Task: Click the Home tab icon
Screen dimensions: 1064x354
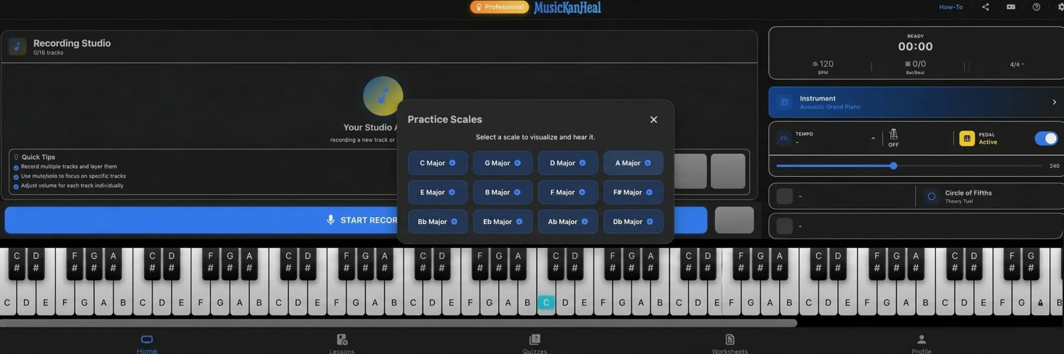Action: pyautogui.click(x=147, y=339)
